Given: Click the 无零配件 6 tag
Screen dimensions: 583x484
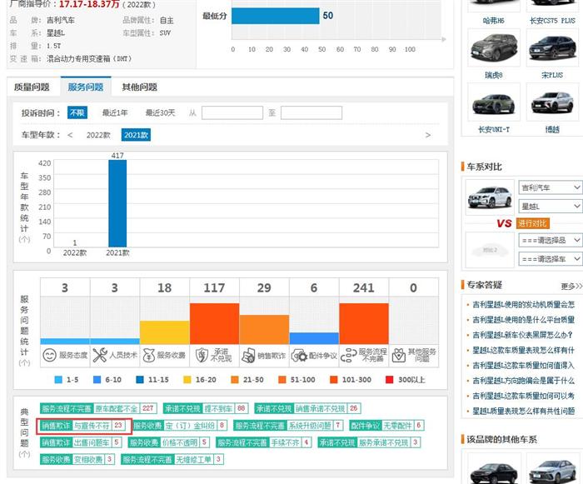Looking at the screenshot, I should coord(386,426).
